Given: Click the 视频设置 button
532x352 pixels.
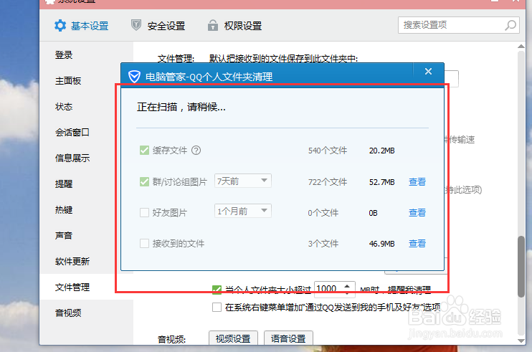Looking at the screenshot, I should [x=233, y=338].
